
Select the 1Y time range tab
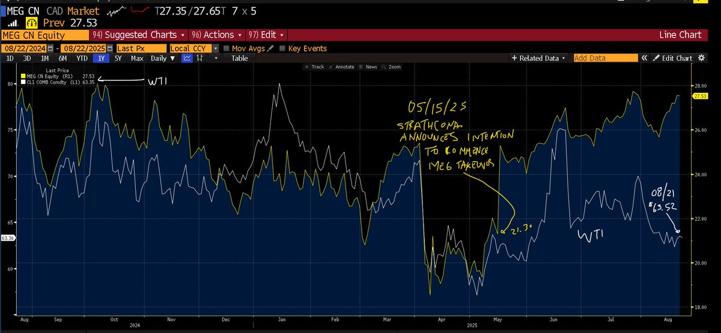102,58
